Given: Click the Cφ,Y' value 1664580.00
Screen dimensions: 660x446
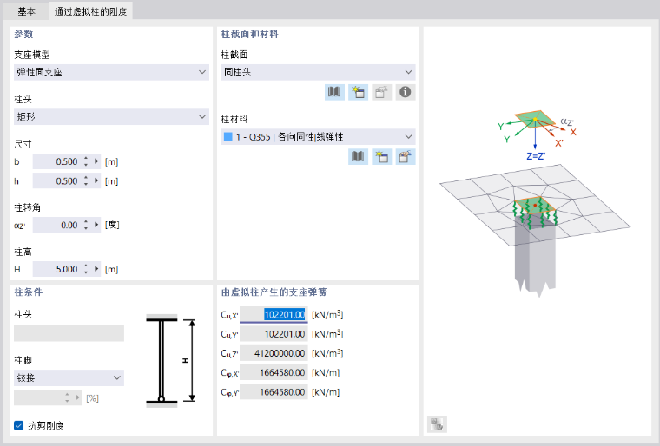Looking at the screenshot, I should tap(274, 392).
